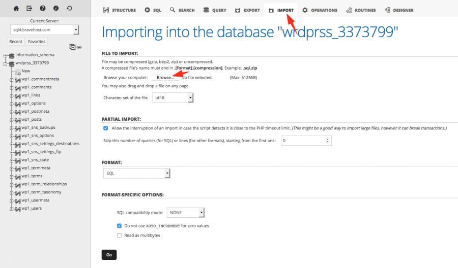The image size is (458, 268).
Task: Click the log out icon in sidebar
Action: [x=29, y=8]
